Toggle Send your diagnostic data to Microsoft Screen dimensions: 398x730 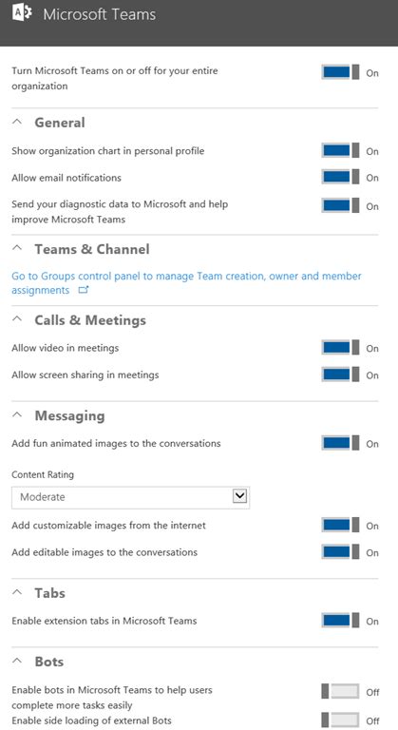coord(340,205)
